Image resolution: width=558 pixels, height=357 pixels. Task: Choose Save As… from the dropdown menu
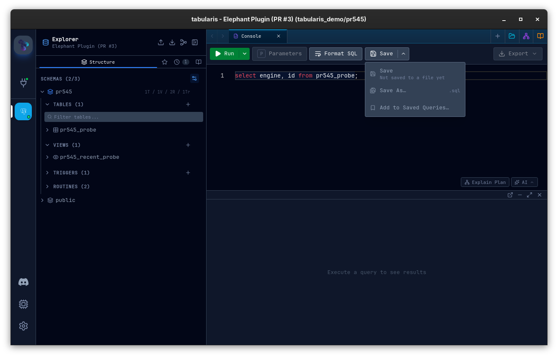click(415, 91)
